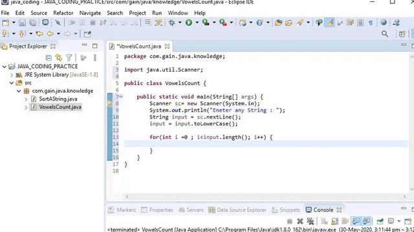Open the Source menu

pyautogui.click(x=39, y=13)
